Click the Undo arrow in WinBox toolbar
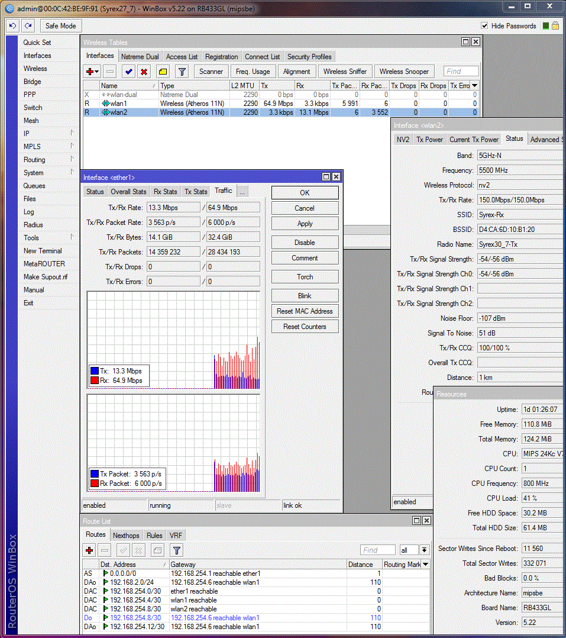566x638 pixels. pyautogui.click(x=12, y=25)
